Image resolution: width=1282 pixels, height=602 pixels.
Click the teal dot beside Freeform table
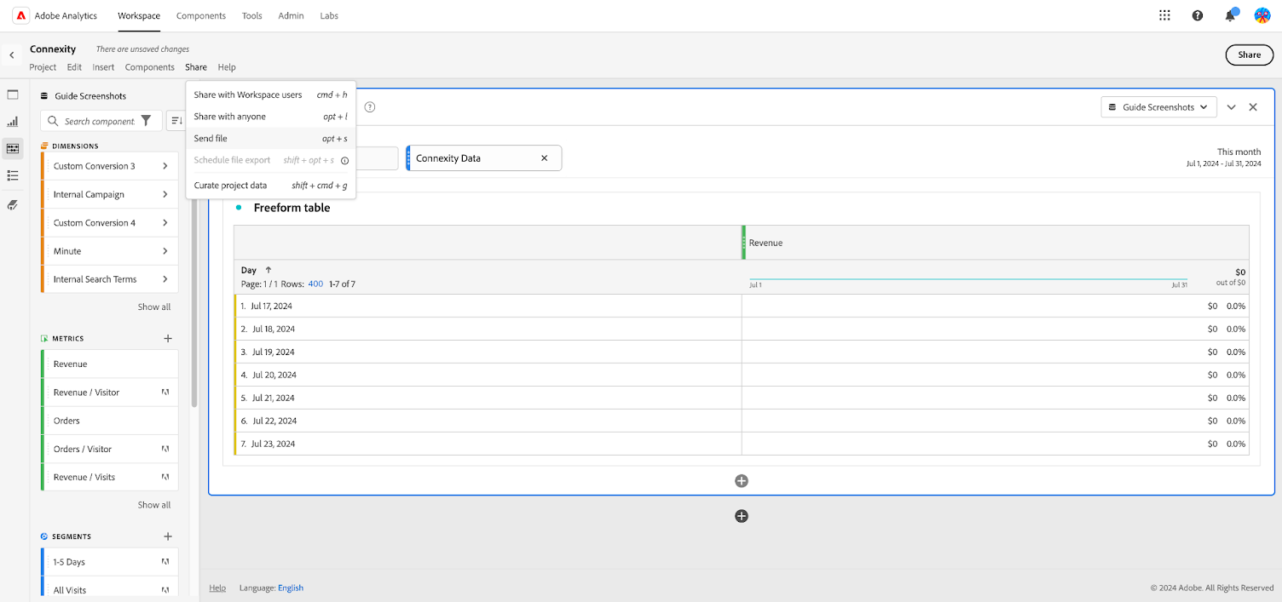coord(239,208)
